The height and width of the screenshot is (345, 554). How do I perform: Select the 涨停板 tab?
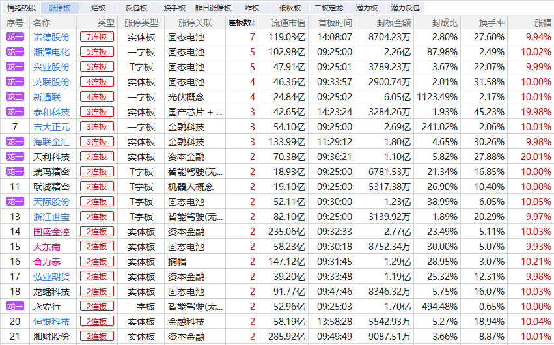click(x=60, y=8)
